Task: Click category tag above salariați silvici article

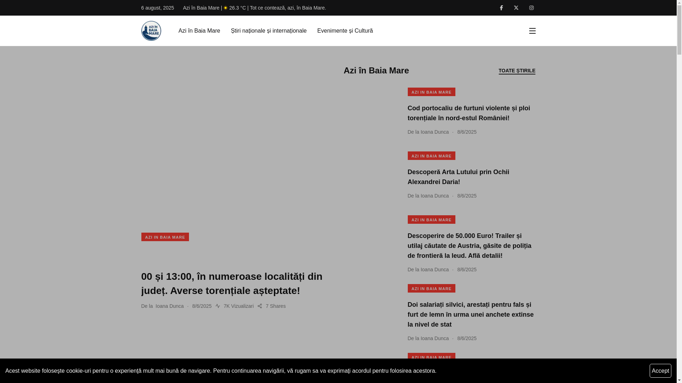Action: (432, 288)
